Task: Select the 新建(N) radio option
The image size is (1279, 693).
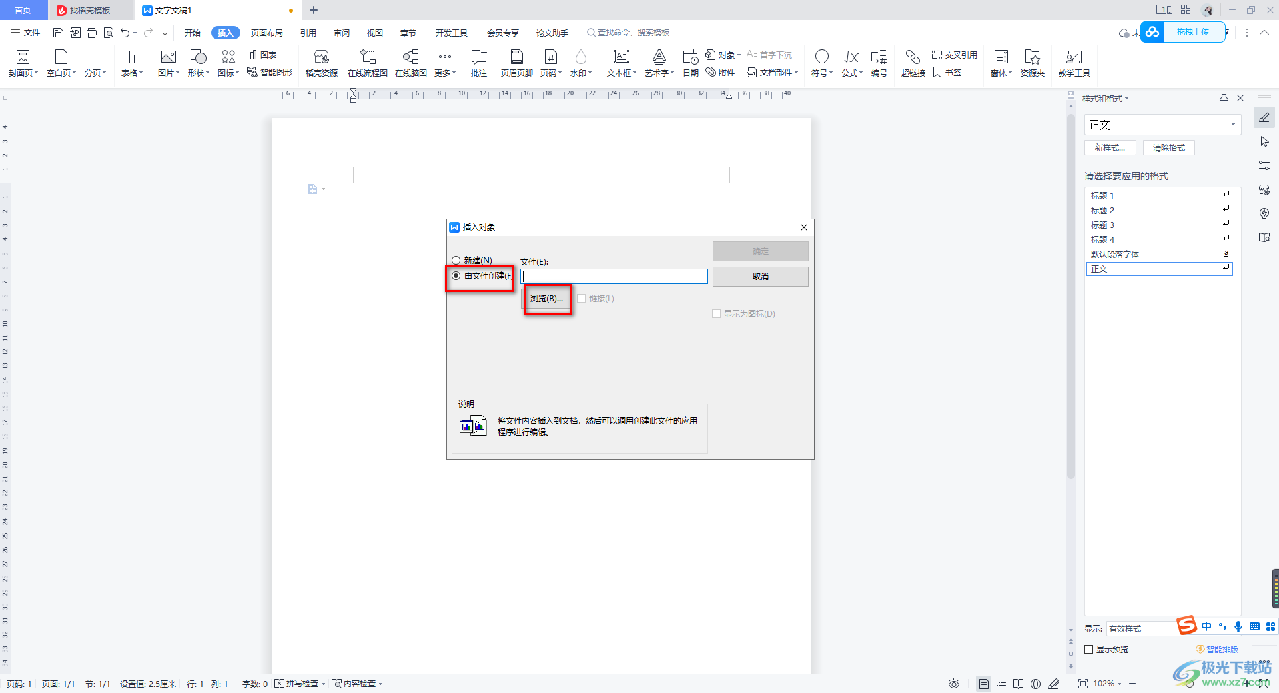Action: 472,260
